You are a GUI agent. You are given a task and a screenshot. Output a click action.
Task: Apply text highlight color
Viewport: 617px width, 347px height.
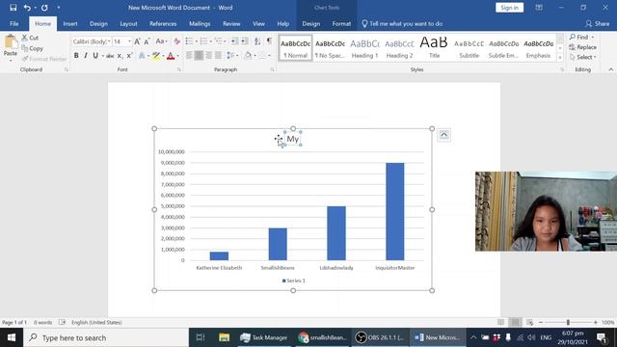tap(156, 56)
